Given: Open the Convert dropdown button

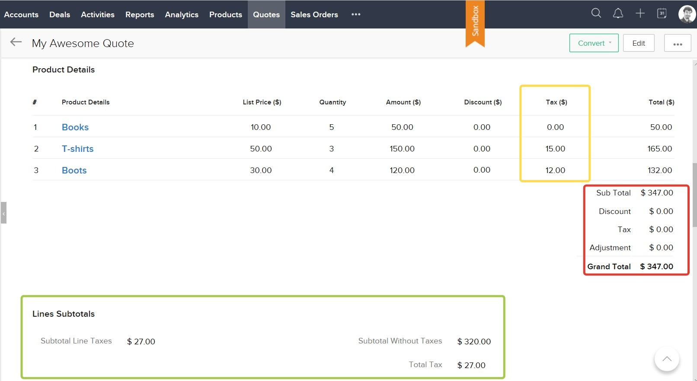Looking at the screenshot, I should click(x=594, y=43).
